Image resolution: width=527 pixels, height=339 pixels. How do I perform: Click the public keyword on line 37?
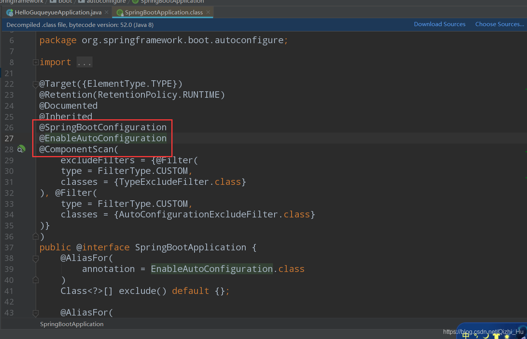55,248
